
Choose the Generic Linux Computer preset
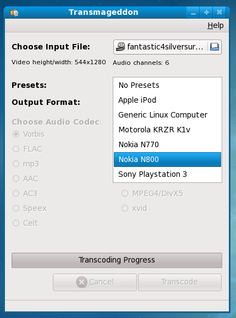(x=167, y=115)
